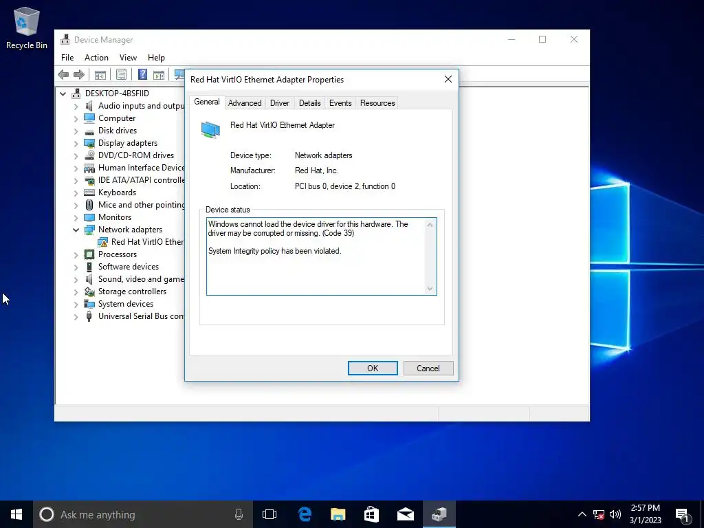Close the Ethernet Adapter Properties dialog
Viewport: 704px width, 528px height.
448,80
